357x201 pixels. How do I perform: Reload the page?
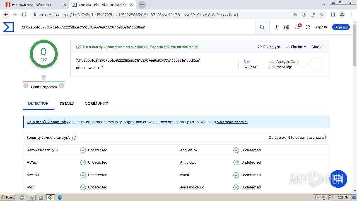(24, 15)
